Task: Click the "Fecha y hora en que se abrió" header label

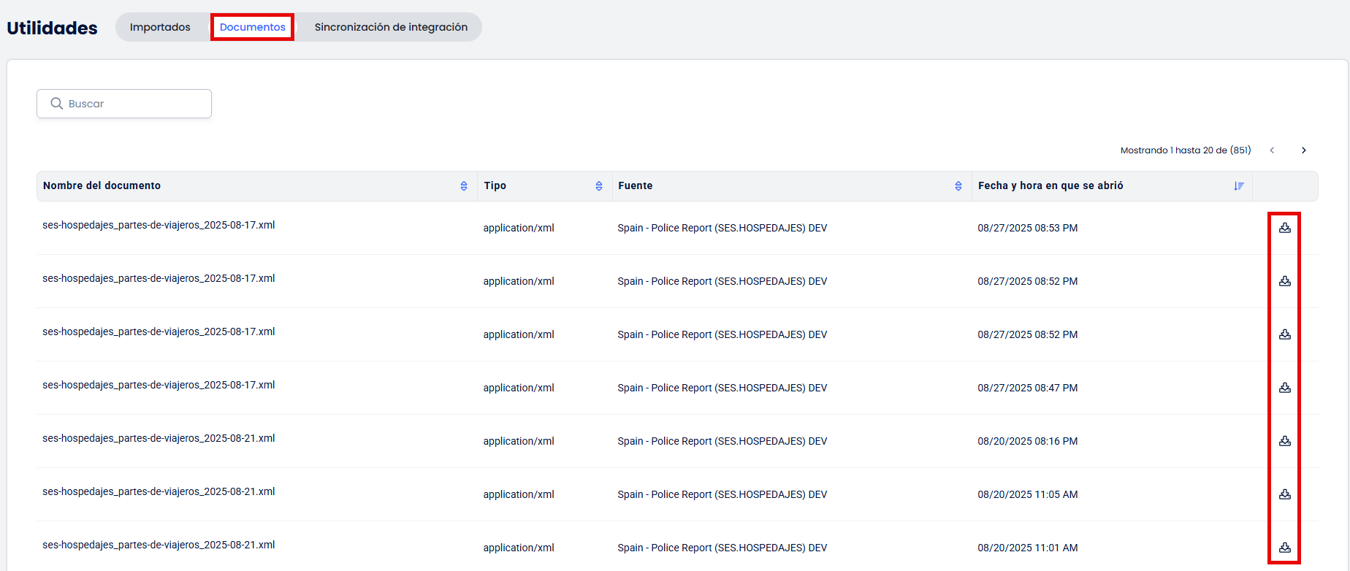Action: tap(1050, 185)
